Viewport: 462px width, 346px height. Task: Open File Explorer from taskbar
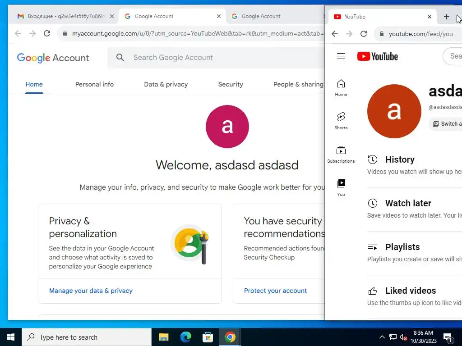point(163,337)
